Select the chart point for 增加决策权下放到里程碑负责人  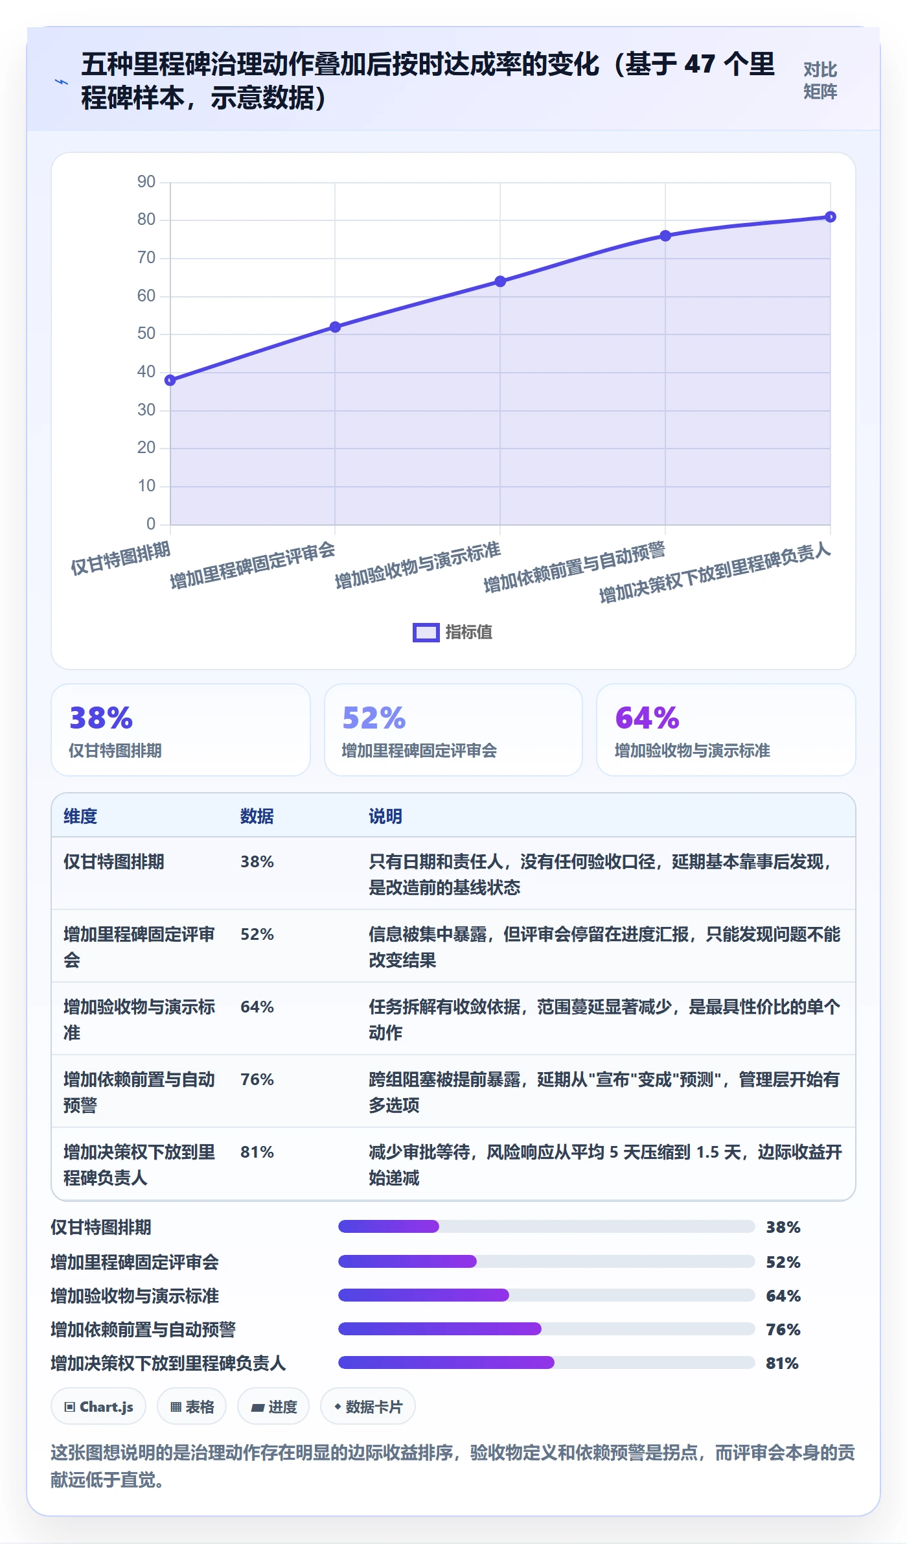pyautogui.click(x=831, y=217)
